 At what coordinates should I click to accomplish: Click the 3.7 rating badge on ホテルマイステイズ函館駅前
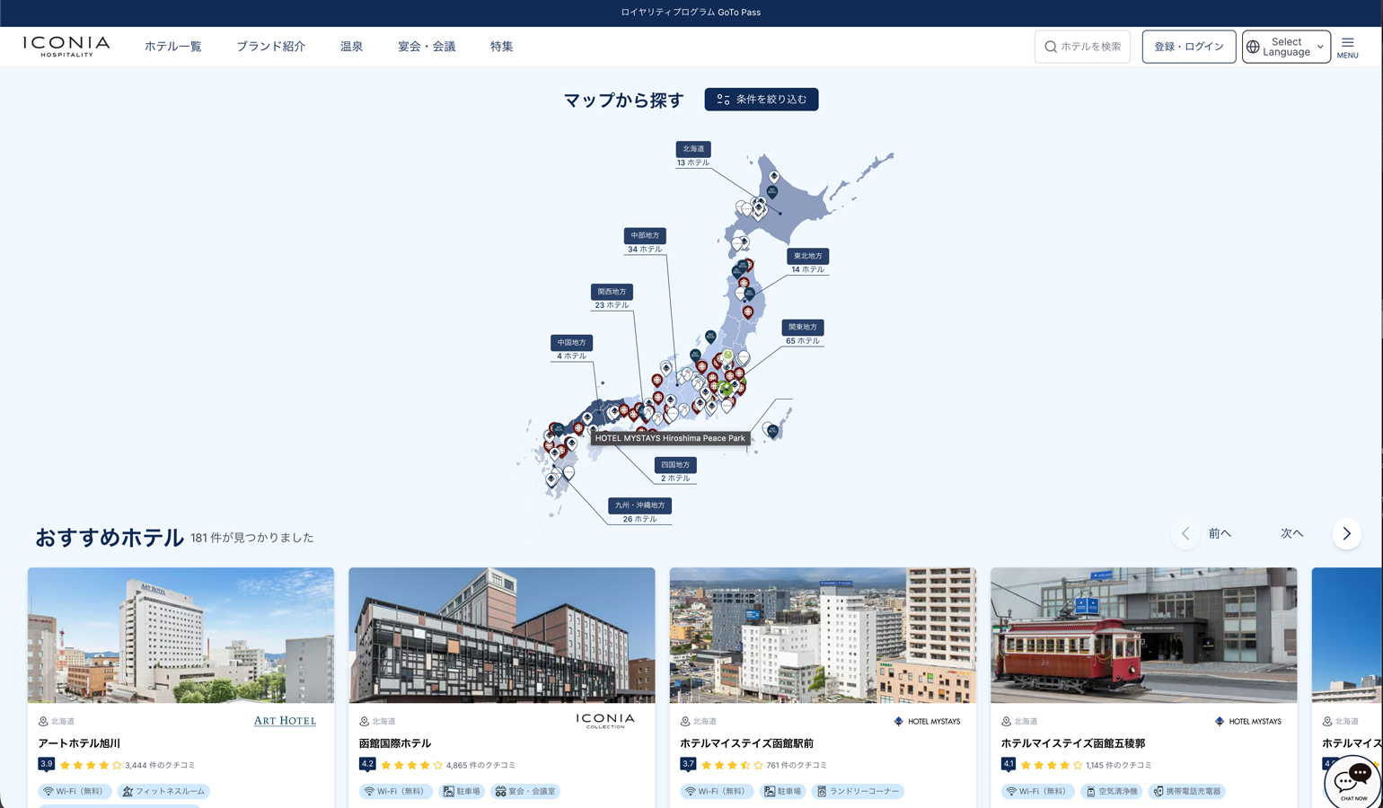[688, 764]
